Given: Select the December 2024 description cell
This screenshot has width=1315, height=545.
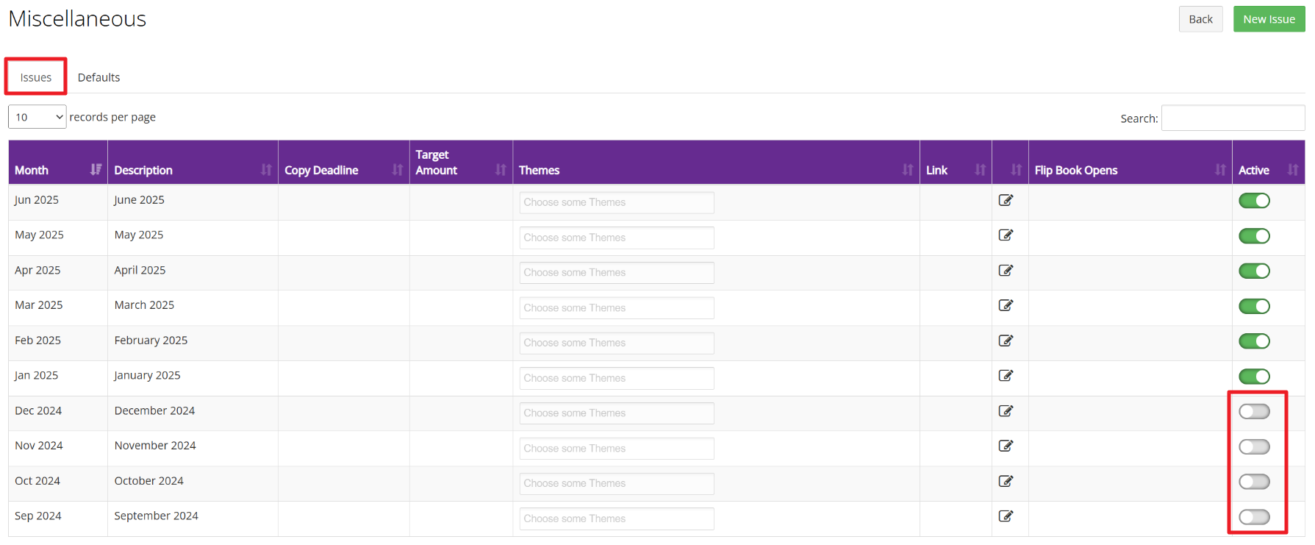Looking at the screenshot, I should 193,413.
